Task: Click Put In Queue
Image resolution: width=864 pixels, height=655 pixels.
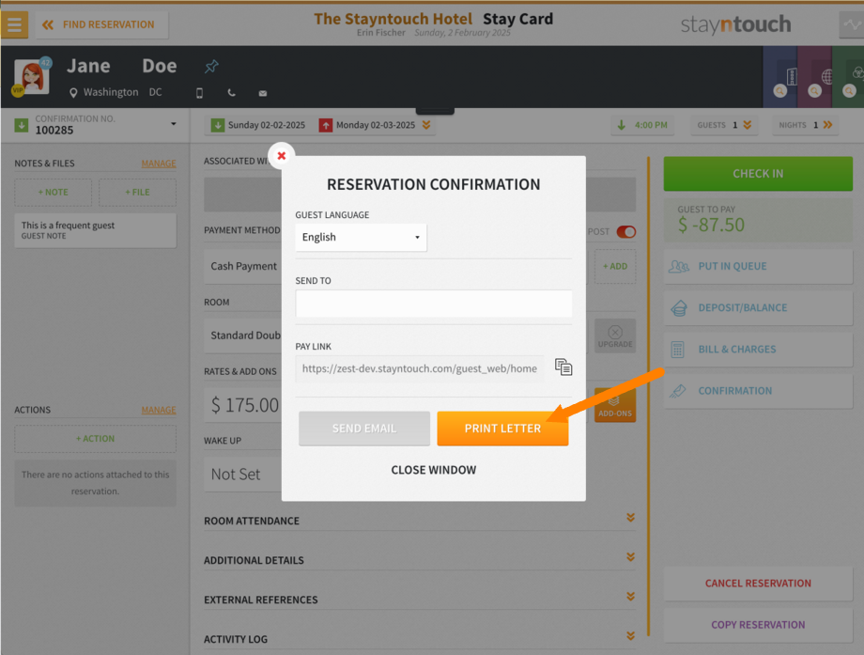Action: click(x=758, y=266)
